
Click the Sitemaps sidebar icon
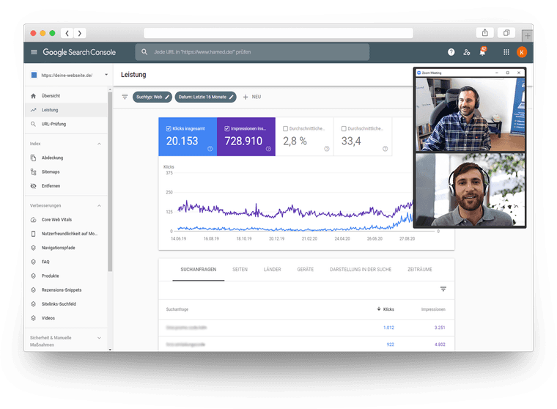coord(34,172)
